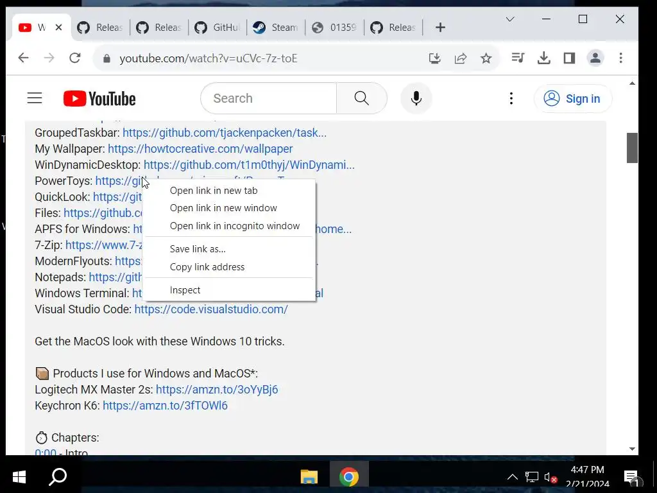Image resolution: width=657 pixels, height=493 pixels.
Task: Open the Logitech MX Master 2s Amazon link
Action: pos(217,390)
